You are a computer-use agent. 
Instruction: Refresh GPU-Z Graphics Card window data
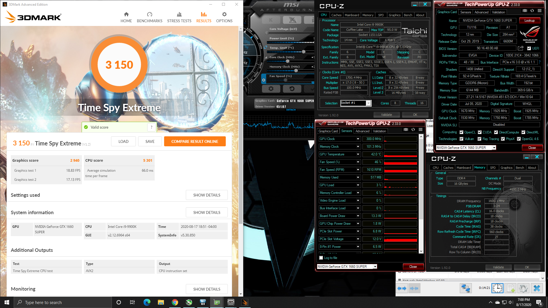point(532,11)
